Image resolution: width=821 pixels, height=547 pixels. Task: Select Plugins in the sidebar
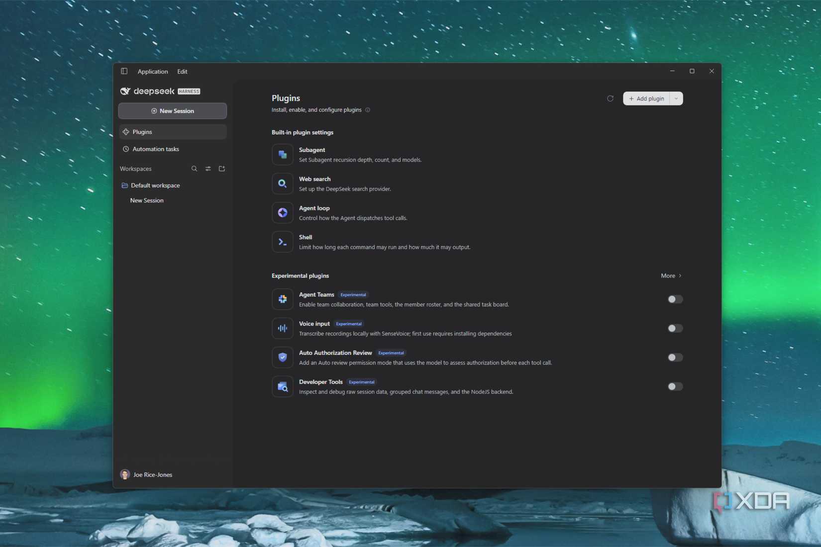point(172,132)
